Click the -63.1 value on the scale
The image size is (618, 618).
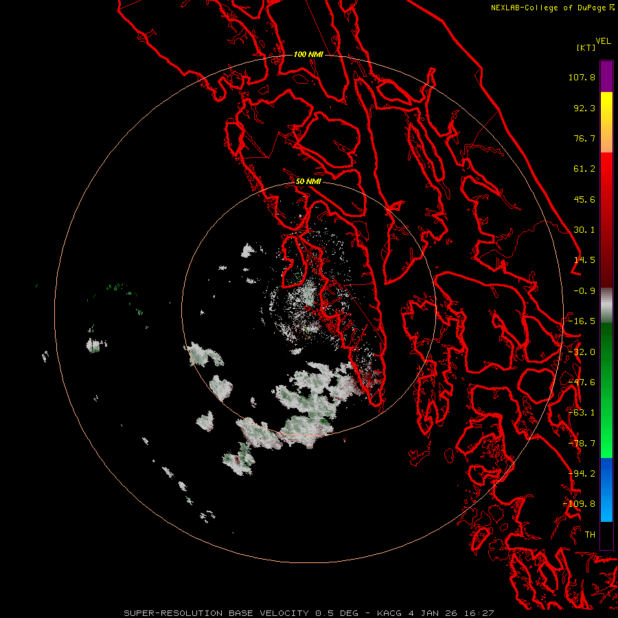click(582, 413)
